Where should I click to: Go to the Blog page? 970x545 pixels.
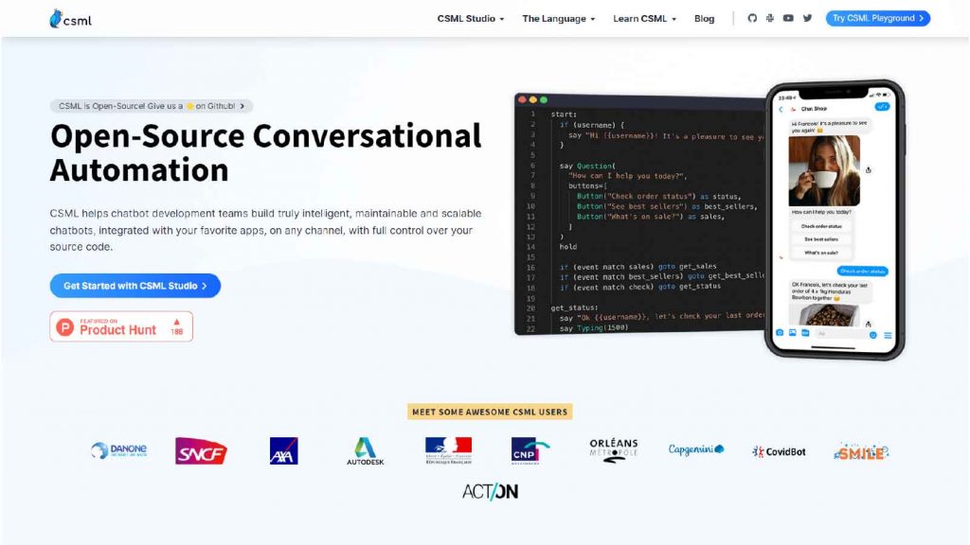tap(704, 19)
